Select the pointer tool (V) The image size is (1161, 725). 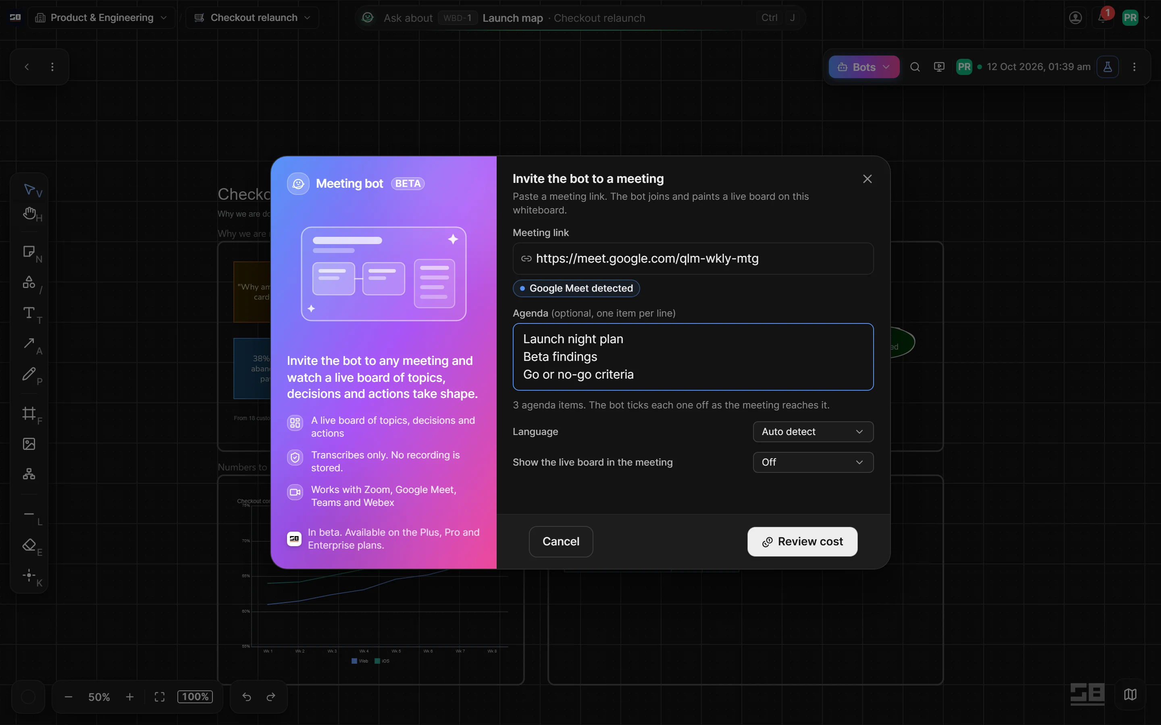pyautogui.click(x=29, y=189)
